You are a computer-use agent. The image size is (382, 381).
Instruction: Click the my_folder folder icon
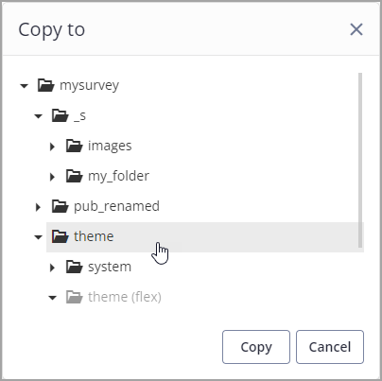pos(75,176)
